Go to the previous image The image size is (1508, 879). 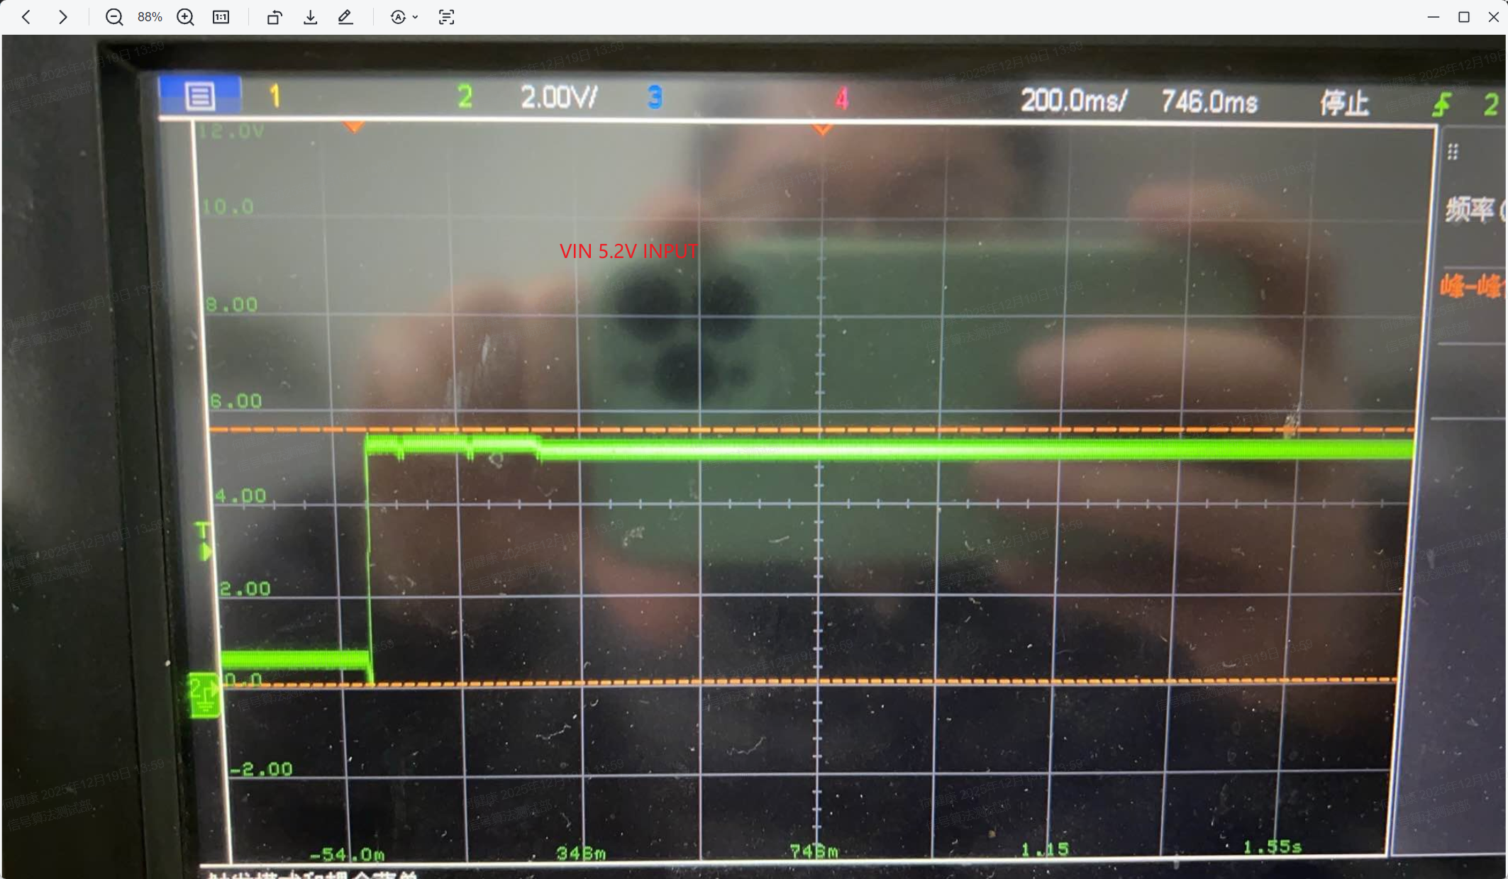coord(26,17)
